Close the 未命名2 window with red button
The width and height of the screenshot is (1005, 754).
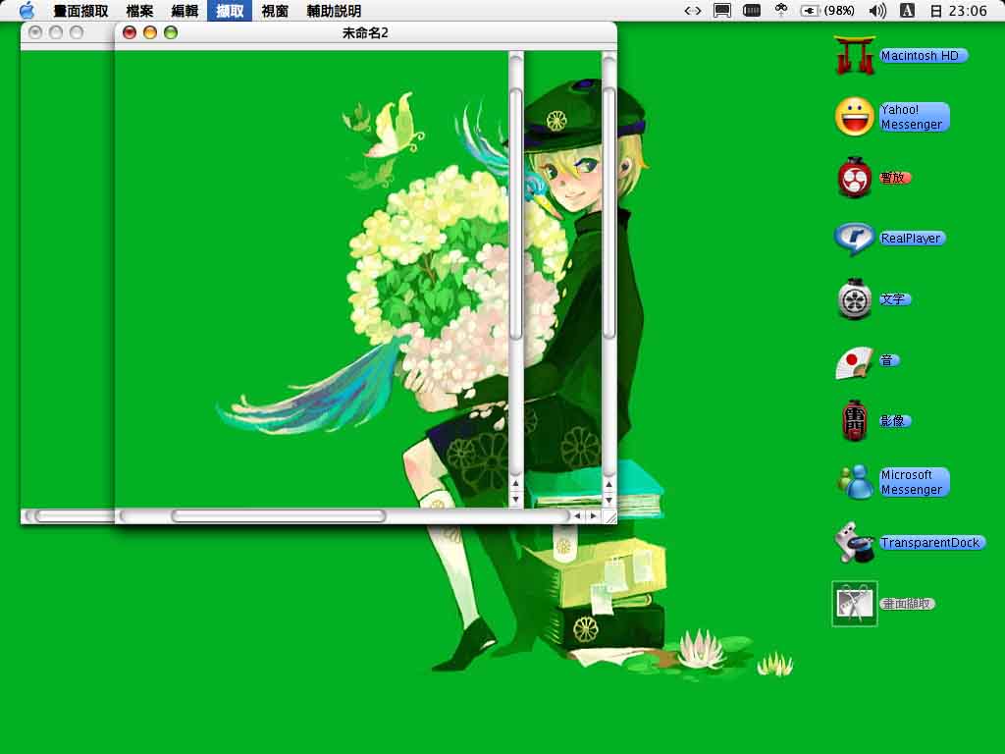click(x=130, y=32)
